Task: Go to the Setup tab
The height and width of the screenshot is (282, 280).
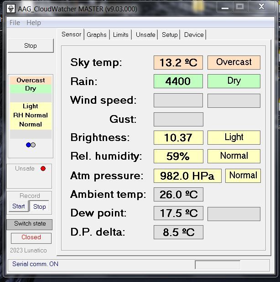Action: point(170,35)
